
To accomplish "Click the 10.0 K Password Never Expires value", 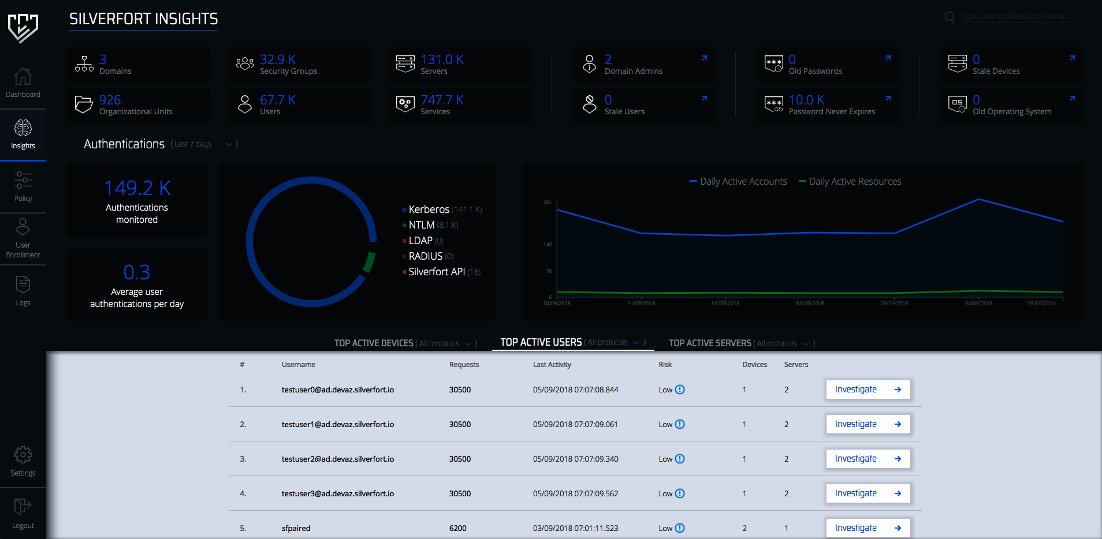I will click(806, 100).
